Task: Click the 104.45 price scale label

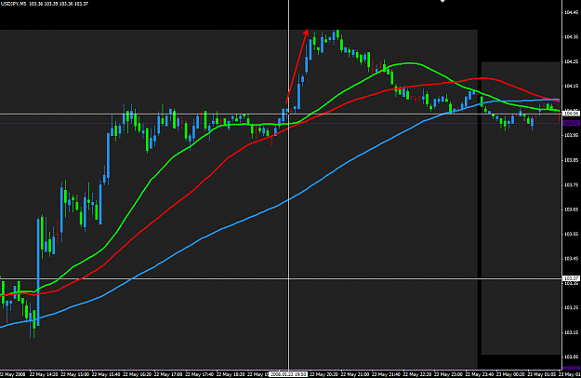Action: point(571,12)
